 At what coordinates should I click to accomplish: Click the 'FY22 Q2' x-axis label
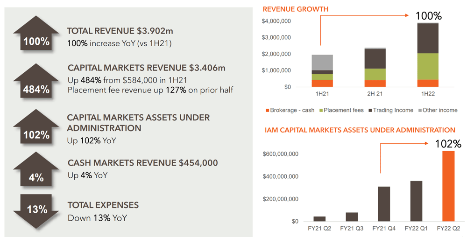pos(448,229)
